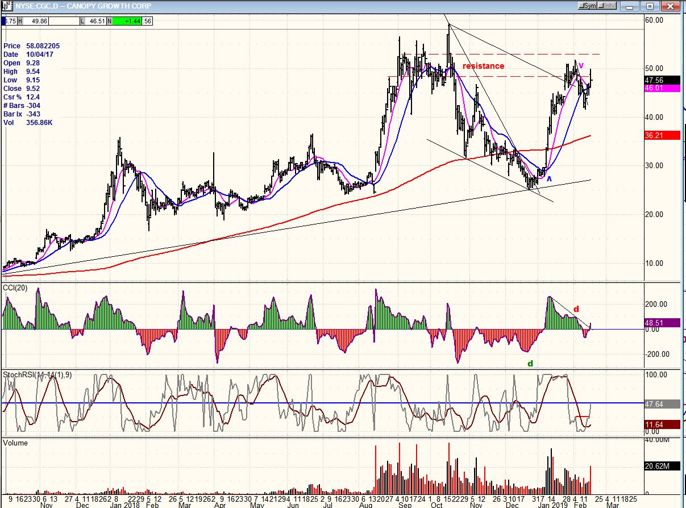This screenshot has height=508, width=686.
Task: Select the purple 48.51 CCI value tag
Action: pyautogui.click(x=663, y=322)
